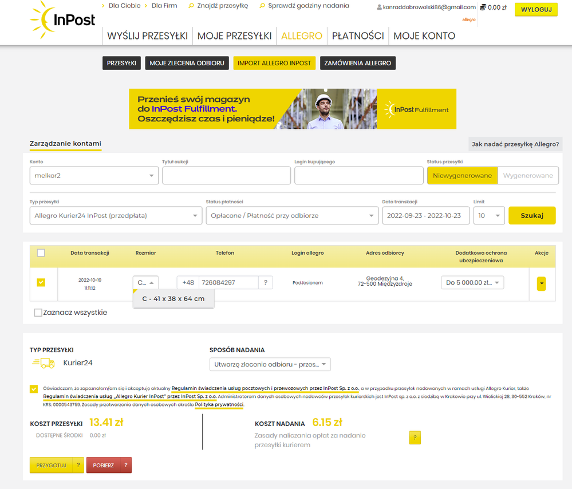Viewport: 572px width, 489px height.
Task: Click the Wyloguj button
Action: point(537,10)
